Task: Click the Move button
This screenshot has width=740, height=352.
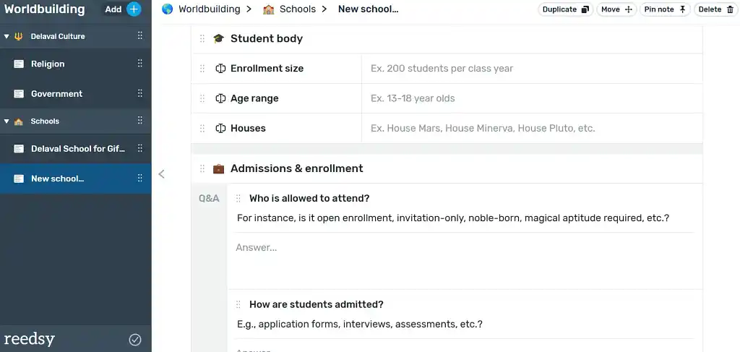Action: (x=616, y=9)
